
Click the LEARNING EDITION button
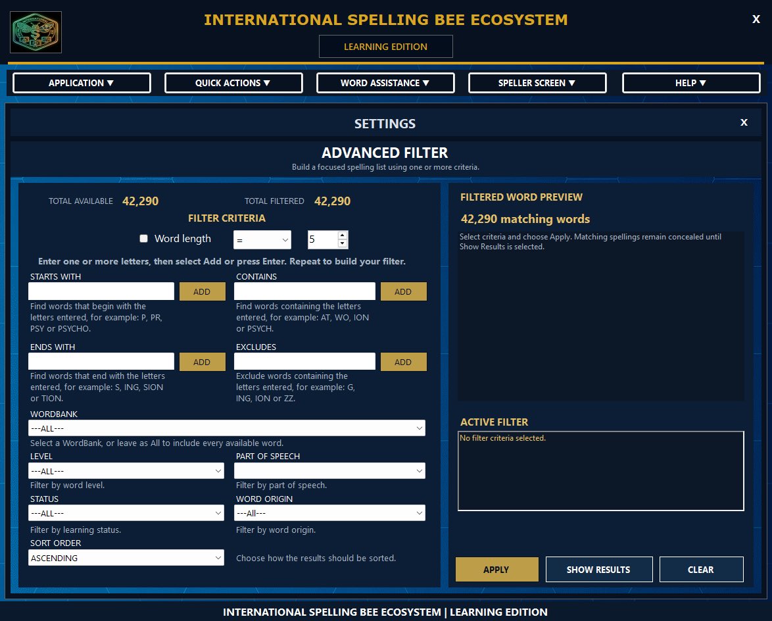385,46
